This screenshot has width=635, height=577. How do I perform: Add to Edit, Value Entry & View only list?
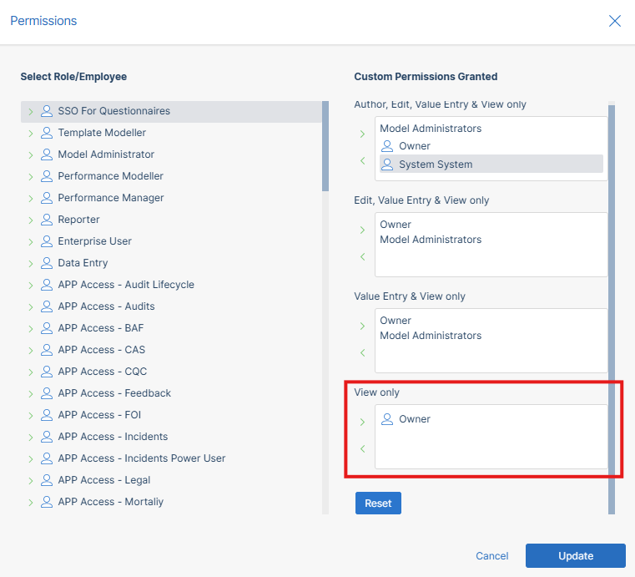[362, 230]
